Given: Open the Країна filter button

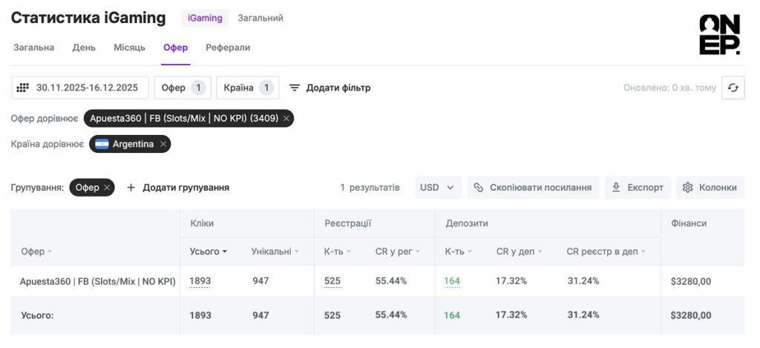Looking at the screenshot, I should click(x=248, y=88).
